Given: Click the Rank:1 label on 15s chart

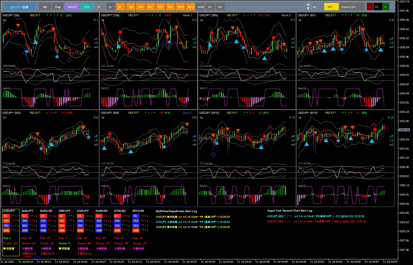Looking at the screenshot, I should [x=188, y=15].
